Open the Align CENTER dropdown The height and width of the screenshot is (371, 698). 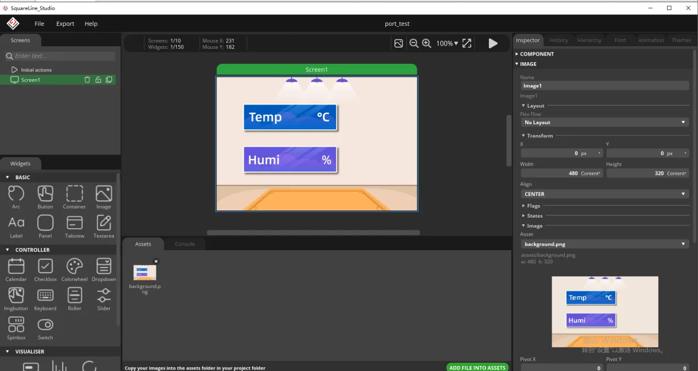click(x=604, y=194)
